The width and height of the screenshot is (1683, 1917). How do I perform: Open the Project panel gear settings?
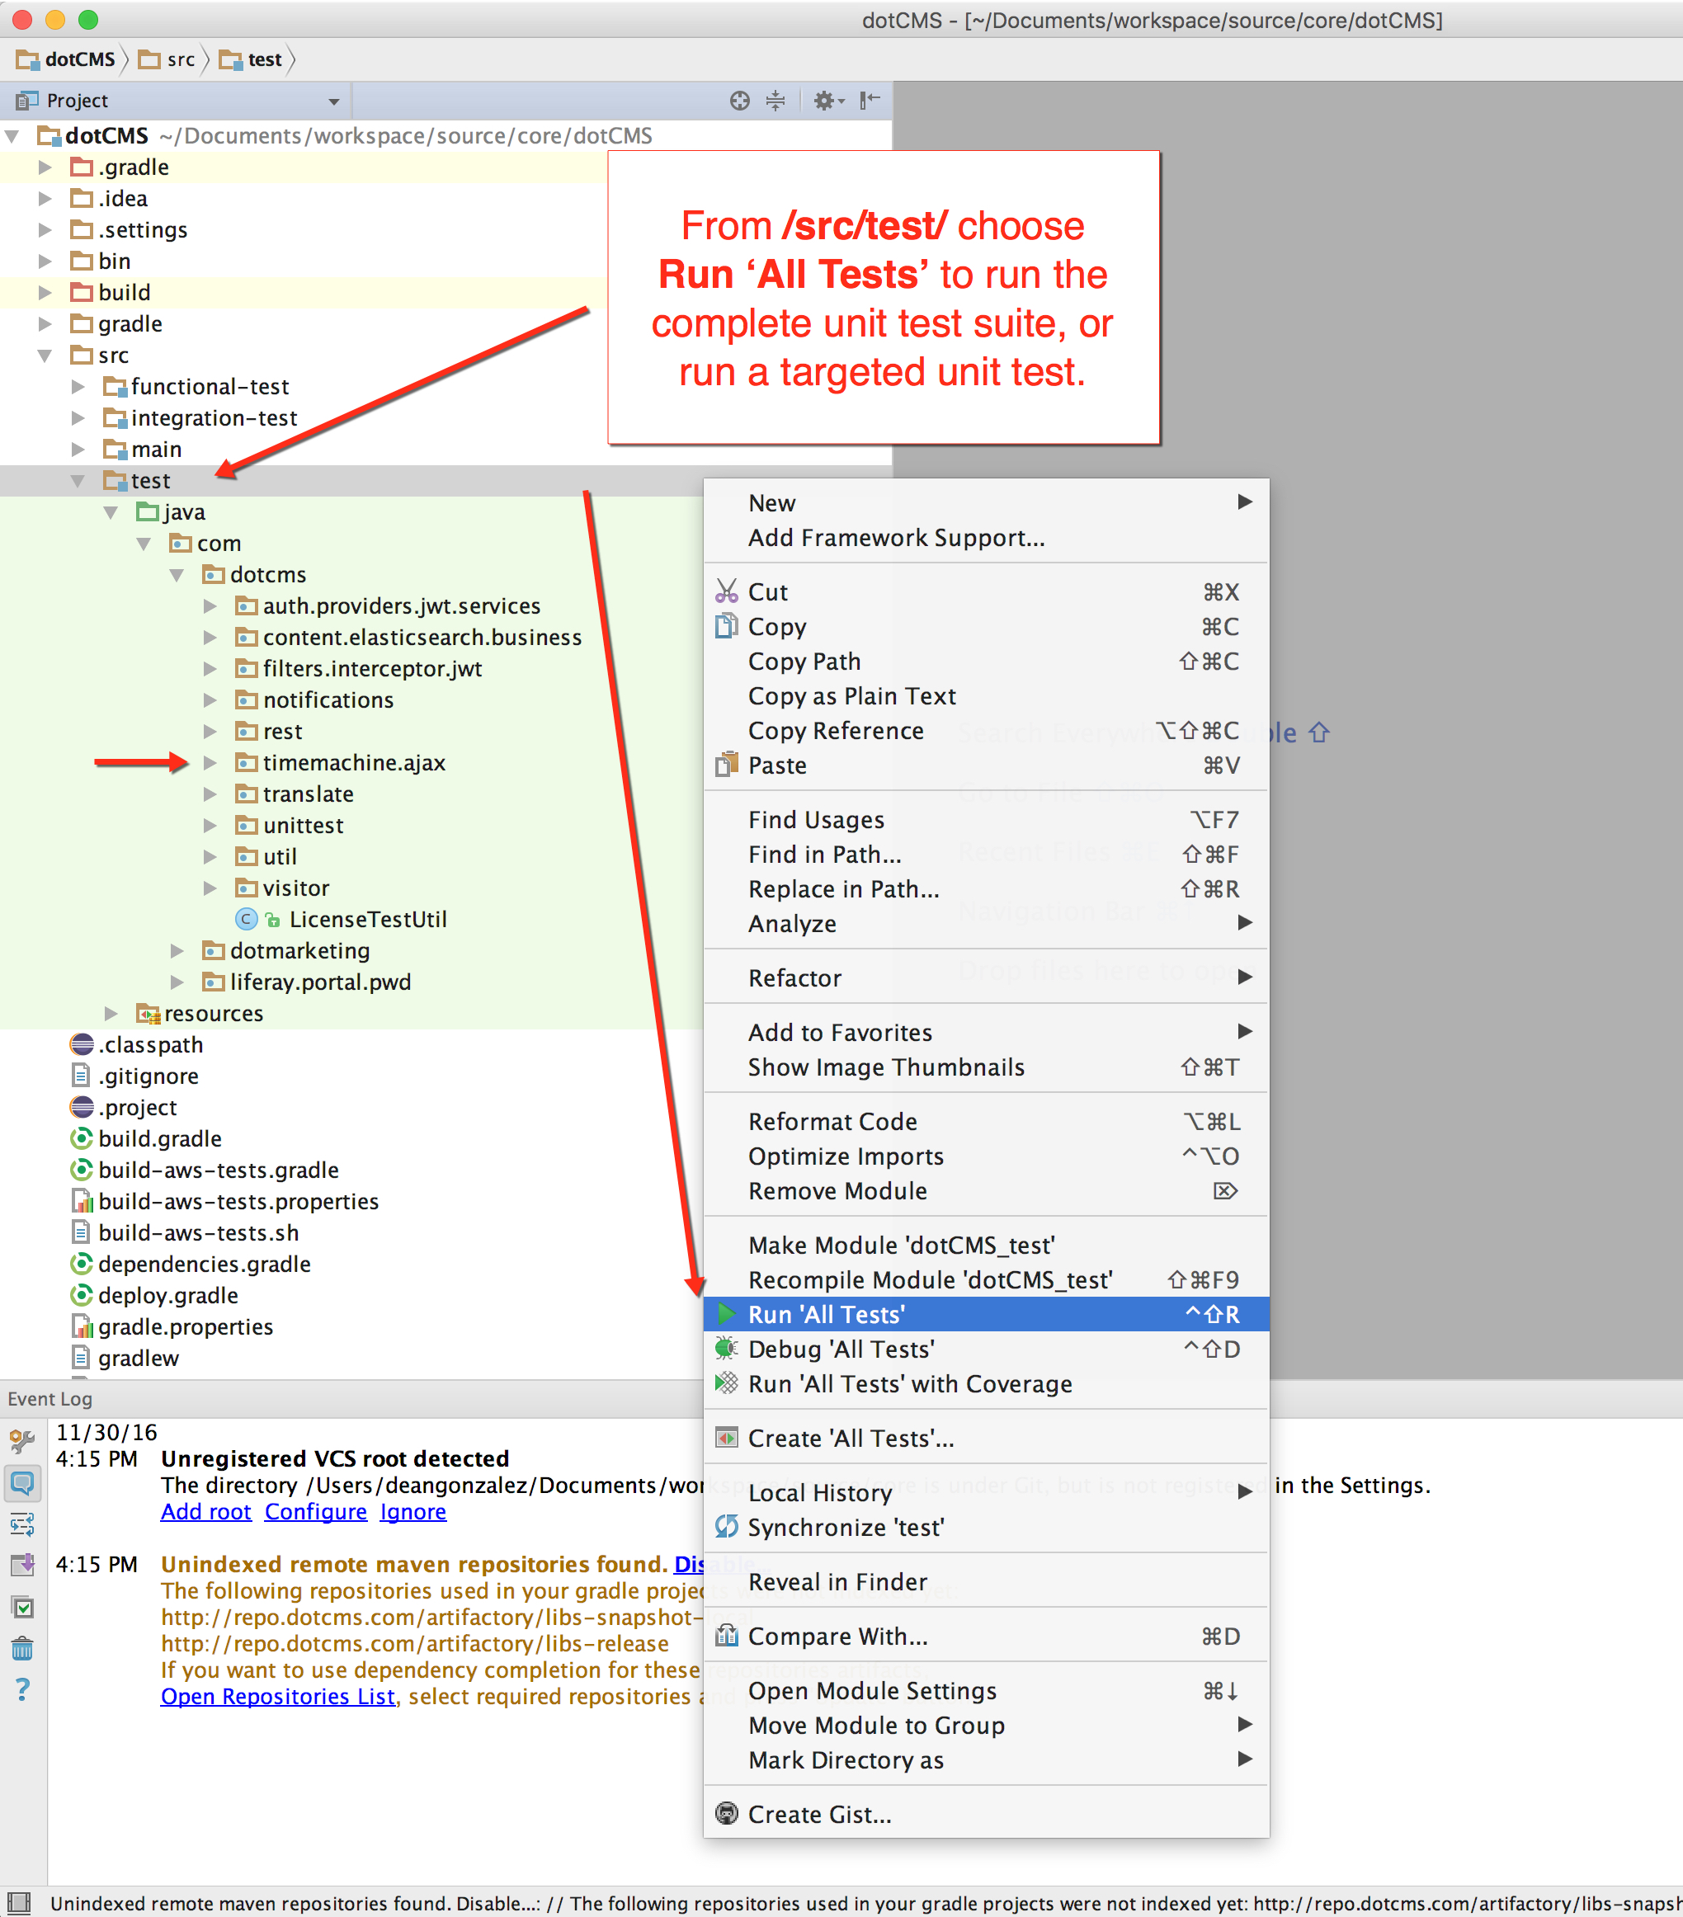tap(827, 101)
